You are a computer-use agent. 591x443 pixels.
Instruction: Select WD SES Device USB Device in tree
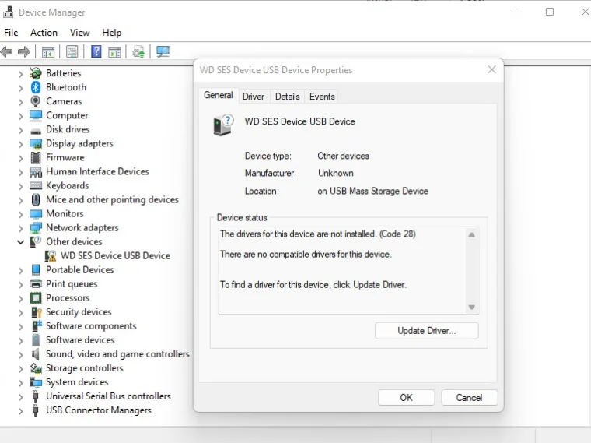click(115, 256)
